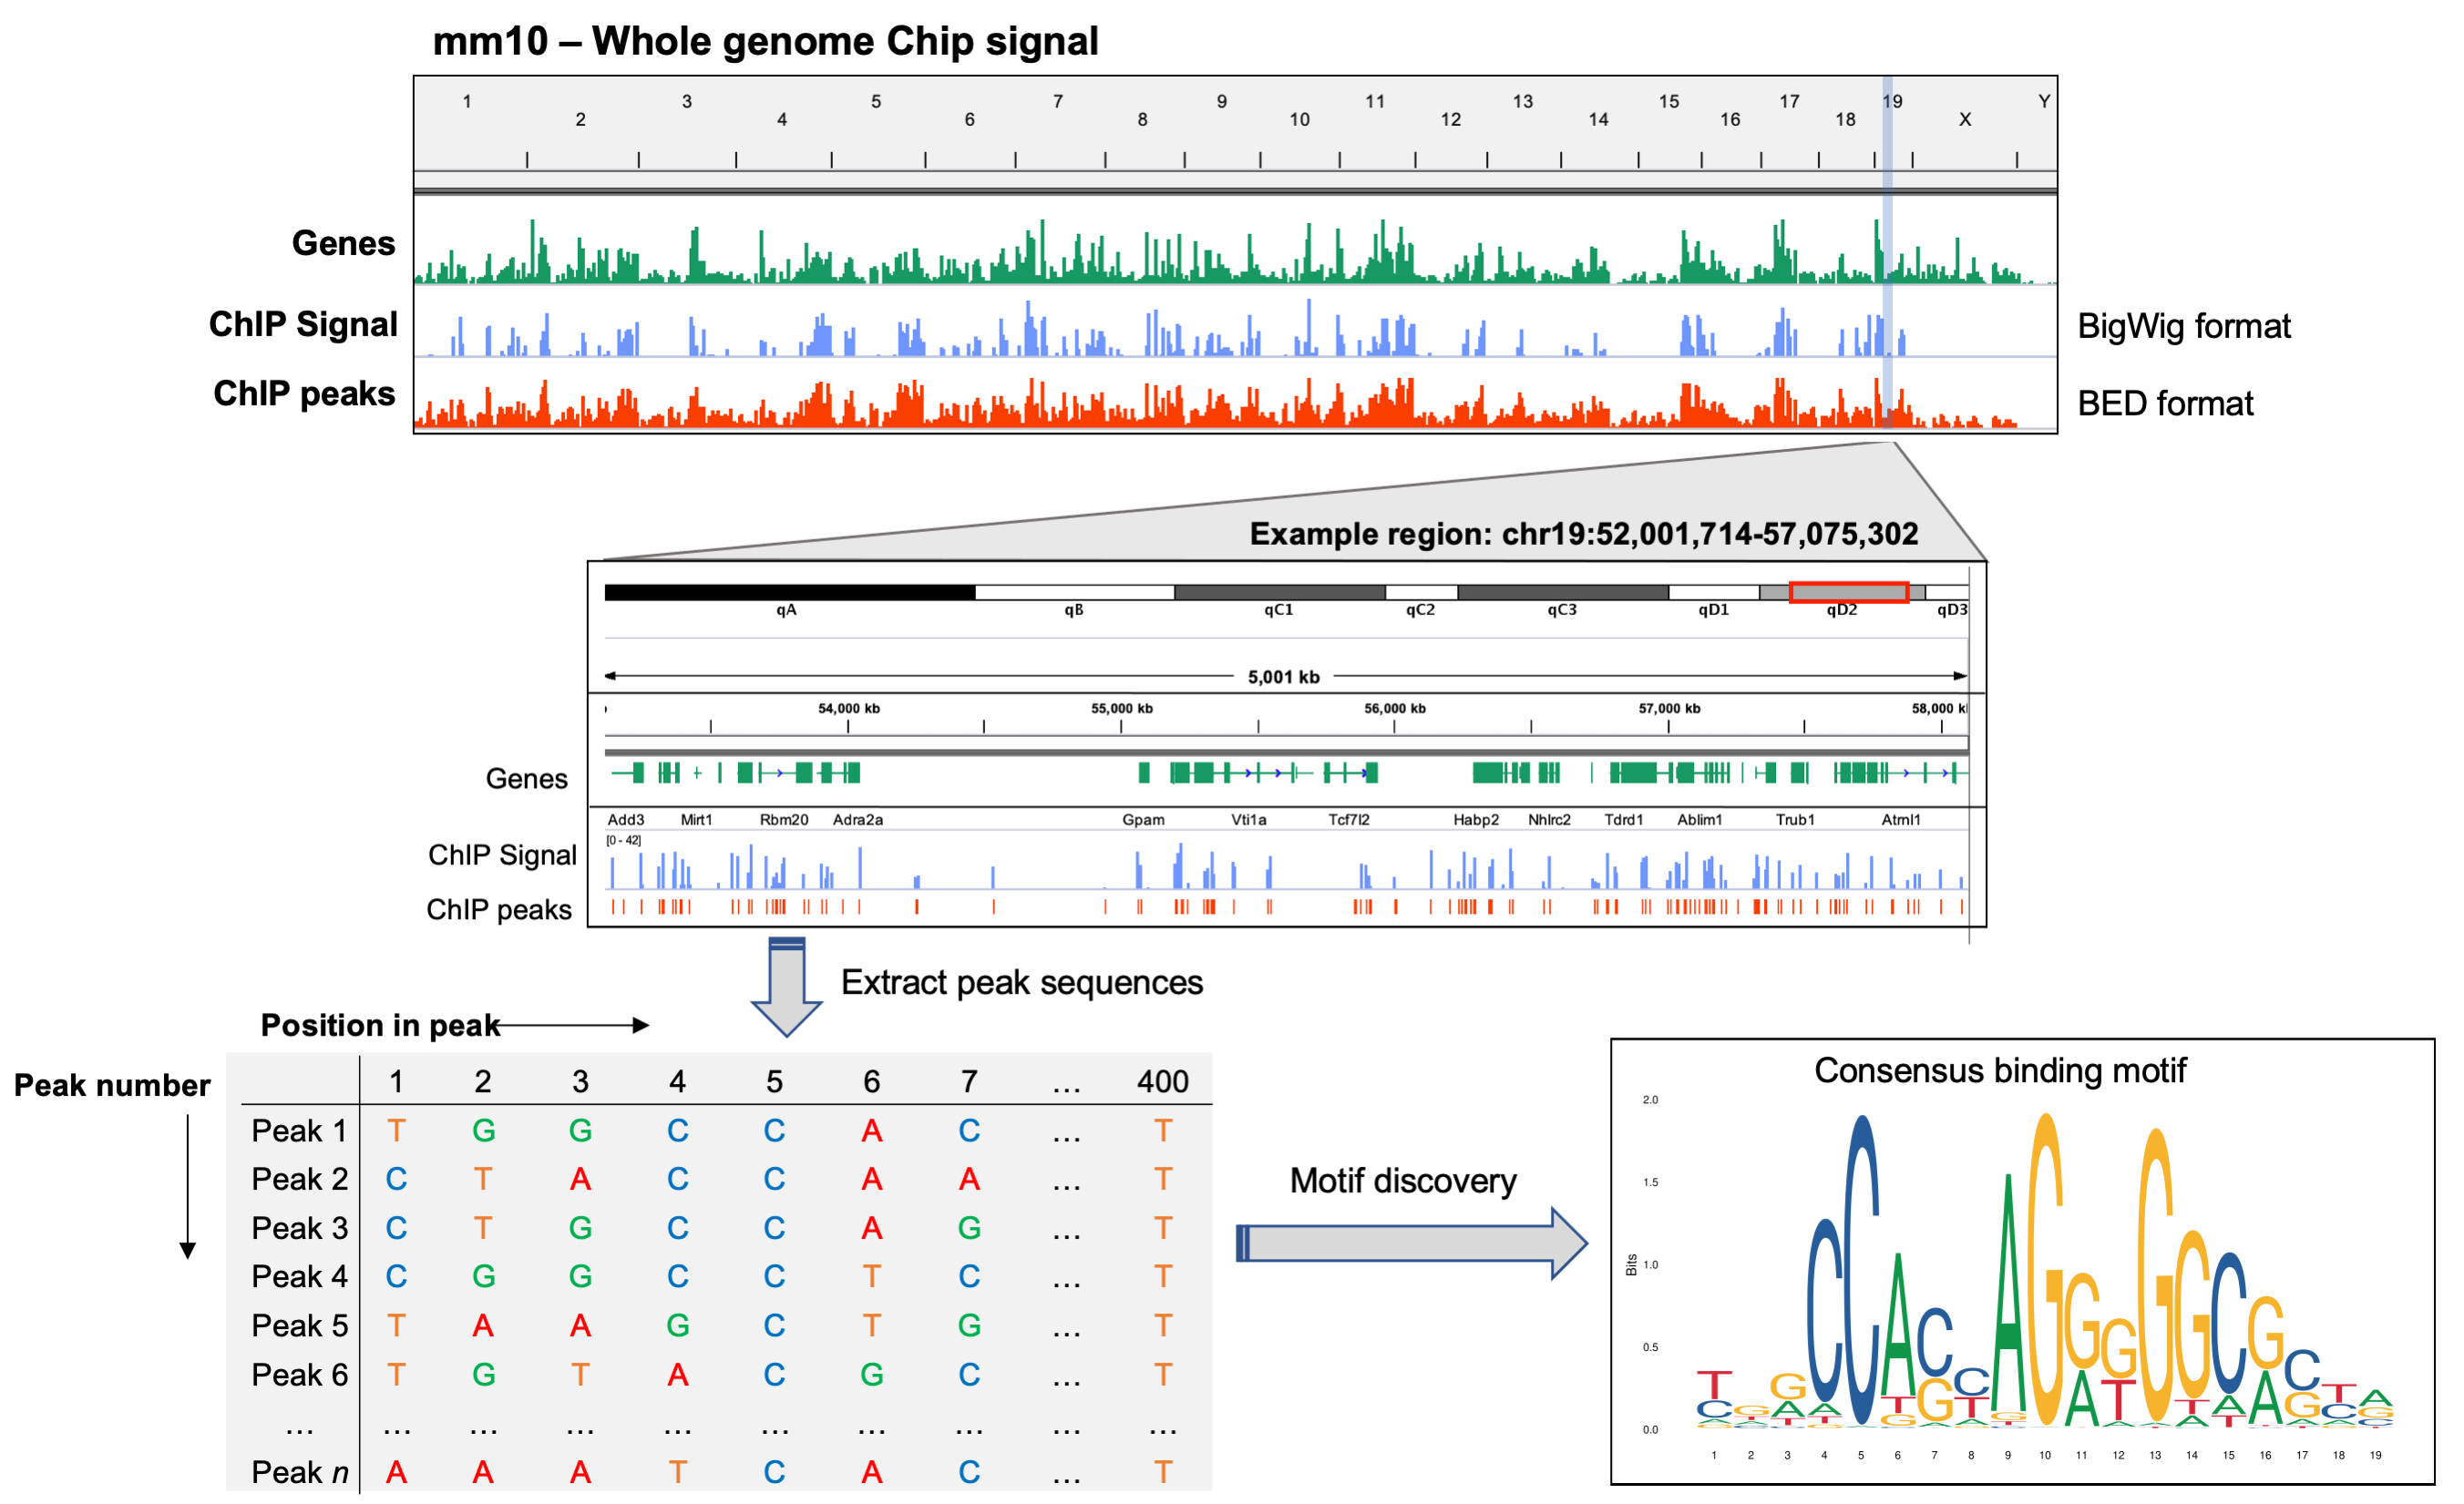Viewport: 2464px width, 1504px height.
Task: Click the qA cytoband black bar
Action: (x=789, y=592)
